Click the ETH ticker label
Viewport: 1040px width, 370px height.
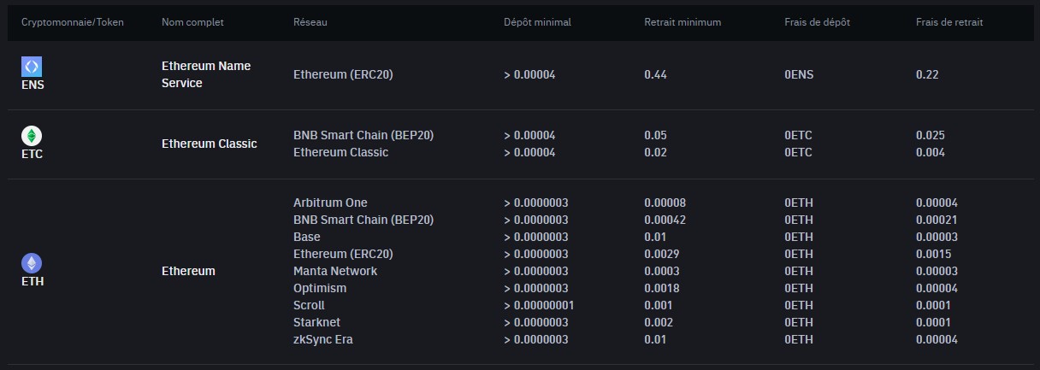pyautogui.click(x=32, y=281)
